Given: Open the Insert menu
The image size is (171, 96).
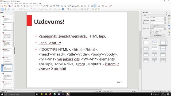Looking at the screenshot, I should [x=12, y=3].
